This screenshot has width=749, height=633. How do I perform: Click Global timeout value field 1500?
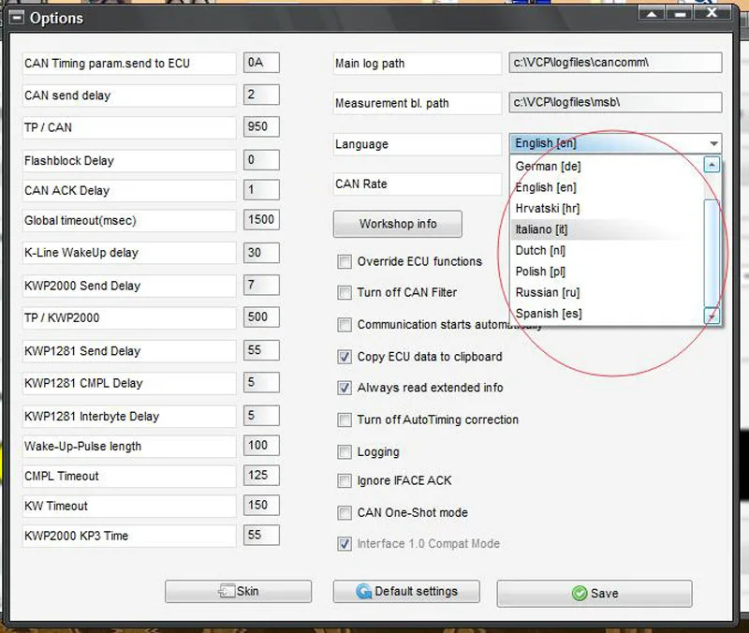[261, 220]
